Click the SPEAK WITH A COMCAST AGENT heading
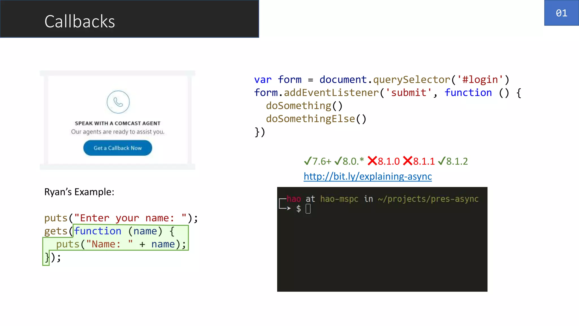The width and height of the screenshot is (579, 326). pyautogui.click(x=118, y=123)
